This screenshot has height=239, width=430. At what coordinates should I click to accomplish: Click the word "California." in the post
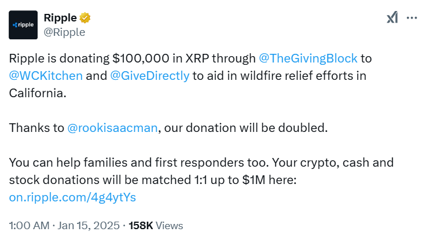coord(38,93)
